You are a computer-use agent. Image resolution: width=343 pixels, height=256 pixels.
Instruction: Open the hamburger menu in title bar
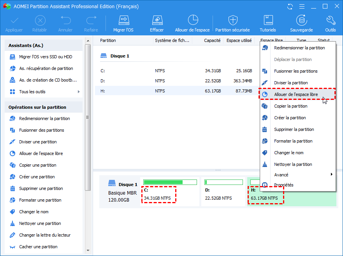(x=302, y=7)
